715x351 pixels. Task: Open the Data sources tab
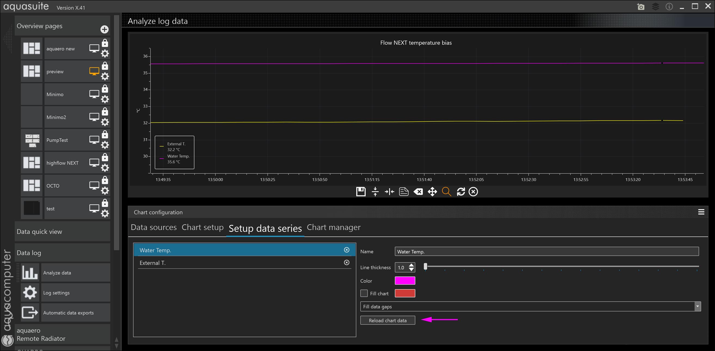tap(154, 227)
